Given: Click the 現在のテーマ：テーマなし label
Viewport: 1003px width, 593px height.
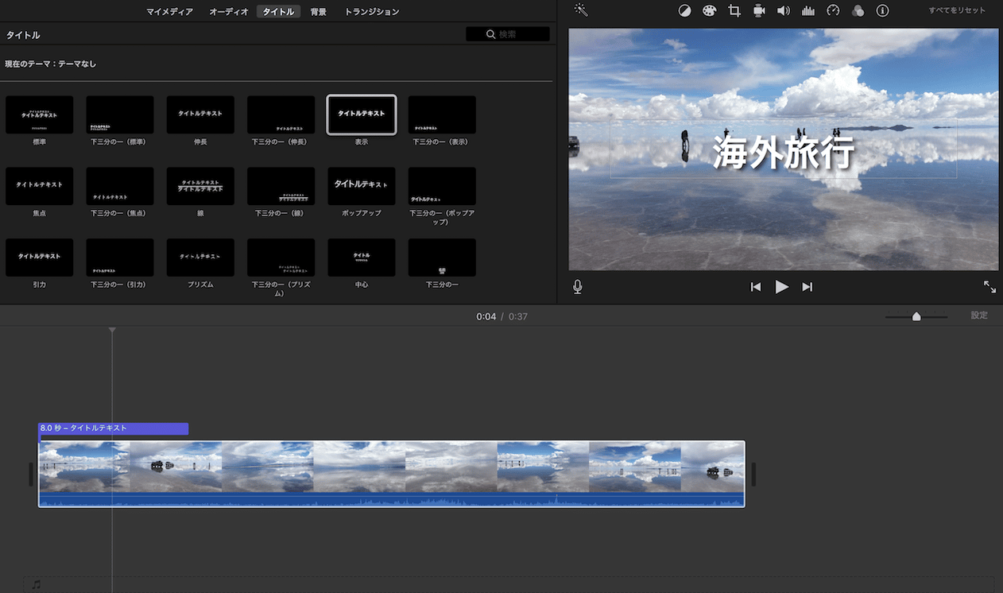Looking at the screenshot, I should point(50,64).
